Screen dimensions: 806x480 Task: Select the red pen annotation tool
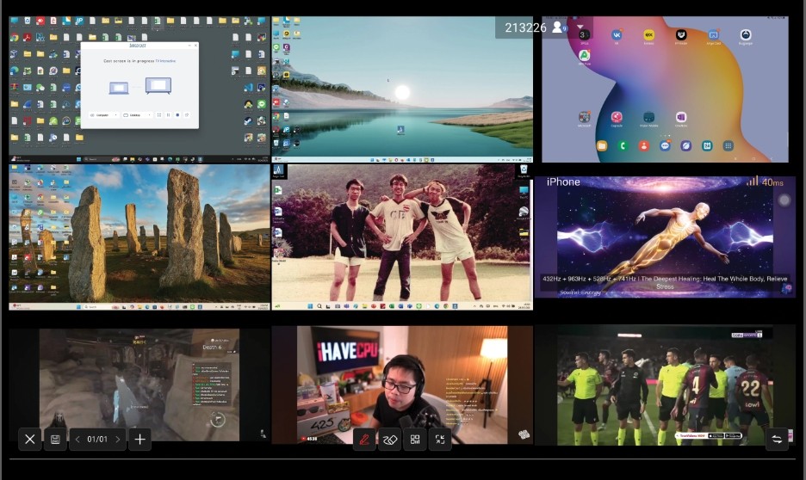[364, 440]
